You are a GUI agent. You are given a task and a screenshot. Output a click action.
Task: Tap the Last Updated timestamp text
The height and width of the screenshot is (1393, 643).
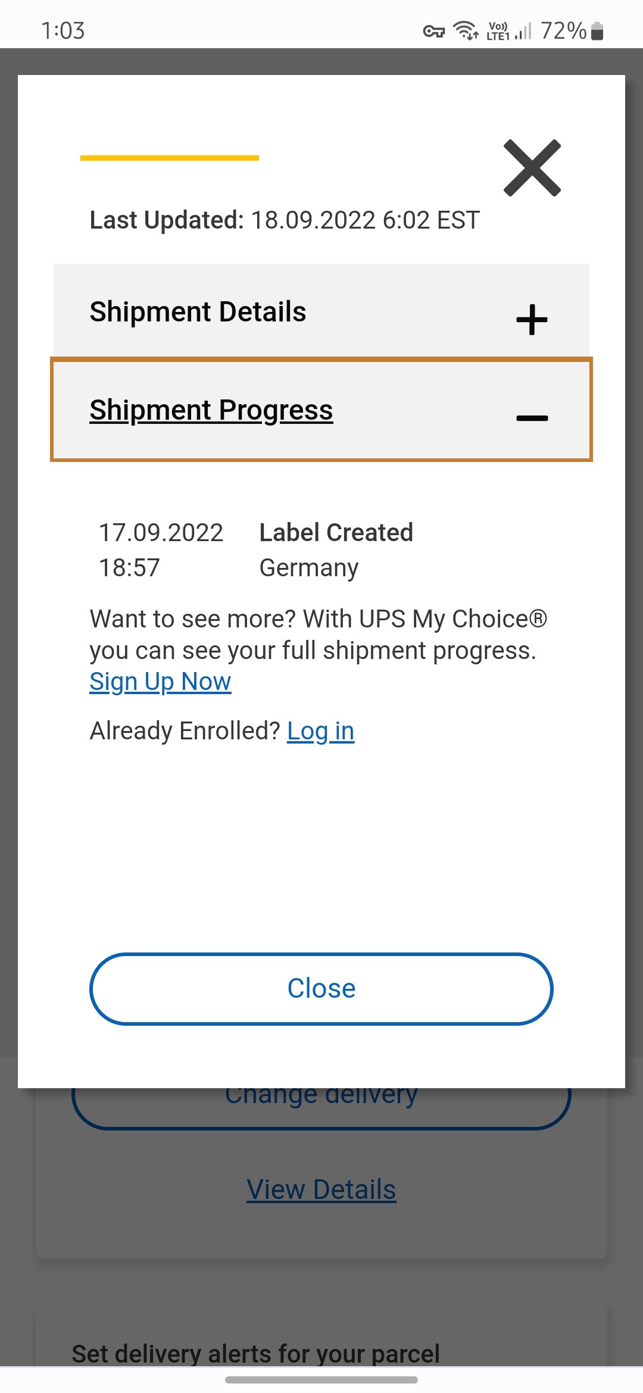point(285,220)
